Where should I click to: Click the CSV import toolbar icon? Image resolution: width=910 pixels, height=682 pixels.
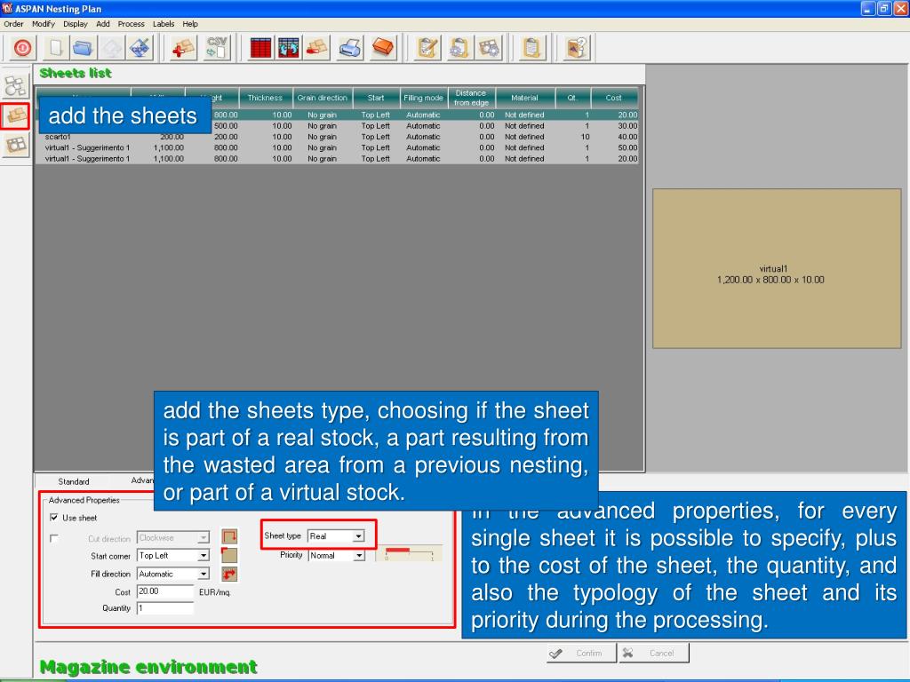click(217, 49)
